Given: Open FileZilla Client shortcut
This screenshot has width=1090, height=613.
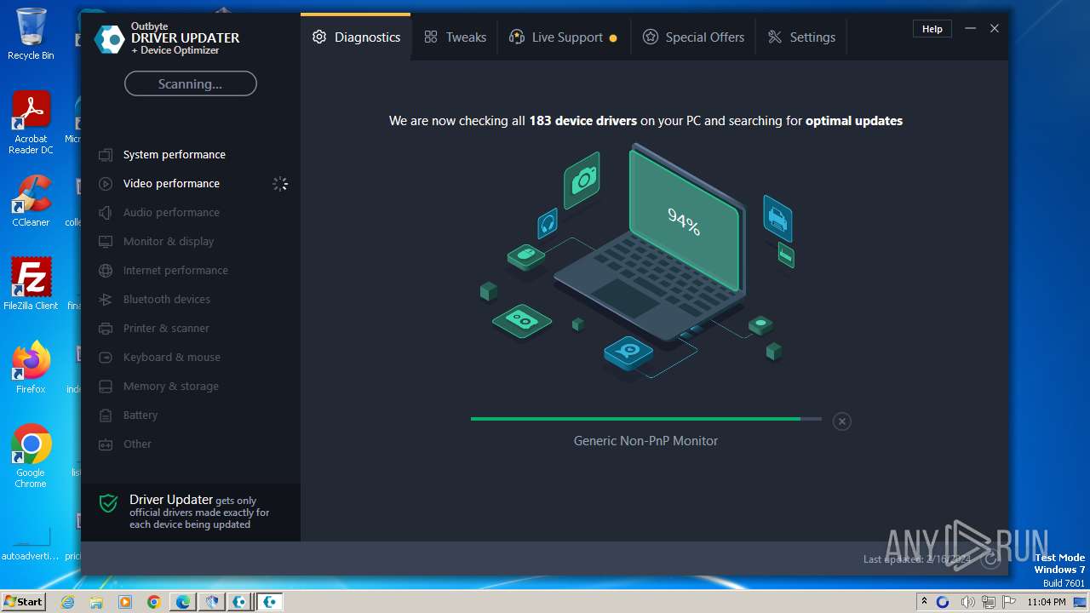Looking at the screenshot, I should coord(31,284).
